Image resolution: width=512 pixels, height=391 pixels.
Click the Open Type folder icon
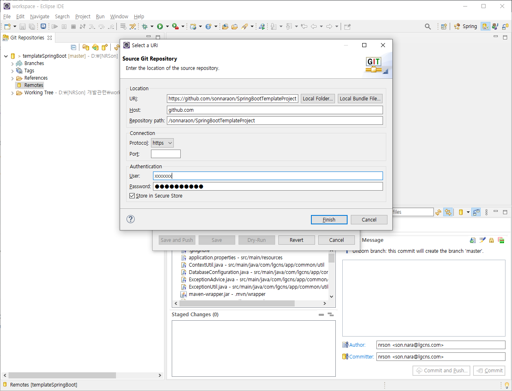coord(225,26)
